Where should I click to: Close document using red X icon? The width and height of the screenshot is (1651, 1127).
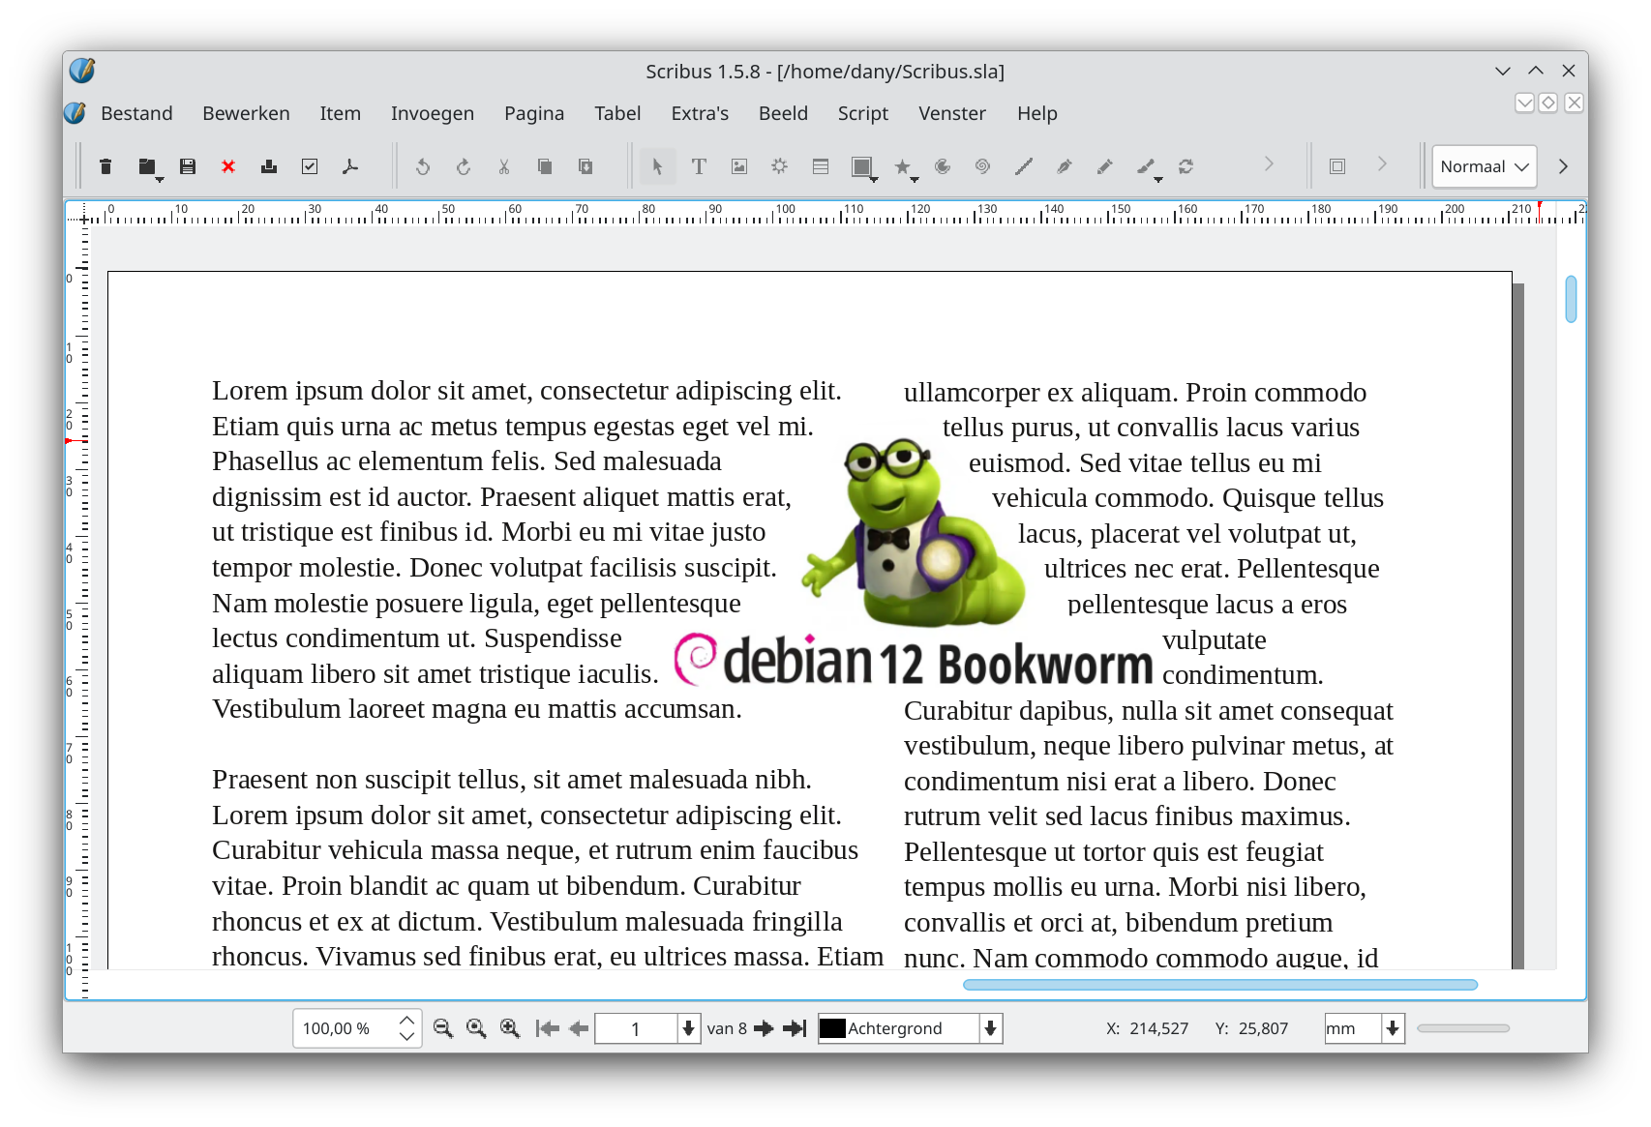pyautogui.click(x=228, y=166)
